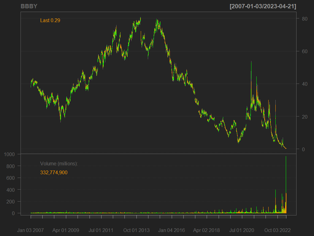Click the Jan 03 2007 x-axis date
This screenshot has height=236, width=314.
(x=30, y=230)
